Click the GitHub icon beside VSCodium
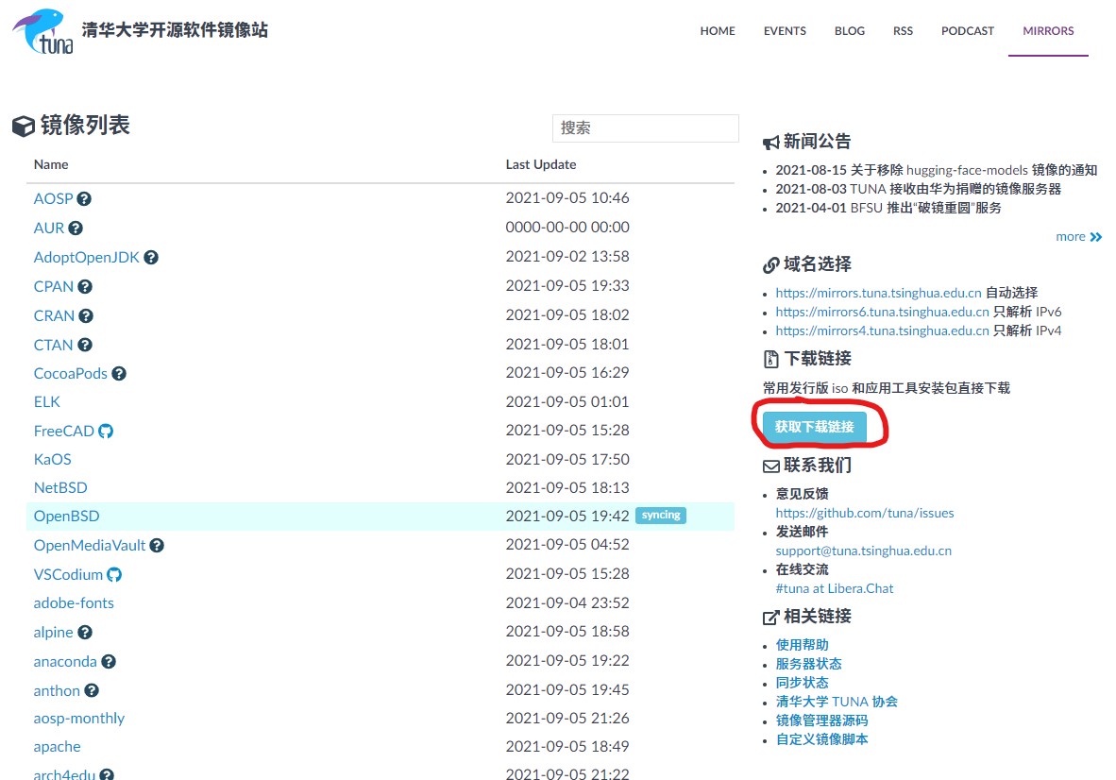This screenshot has height=780, width=1116. pyautogui.click(x=114, y=575)
